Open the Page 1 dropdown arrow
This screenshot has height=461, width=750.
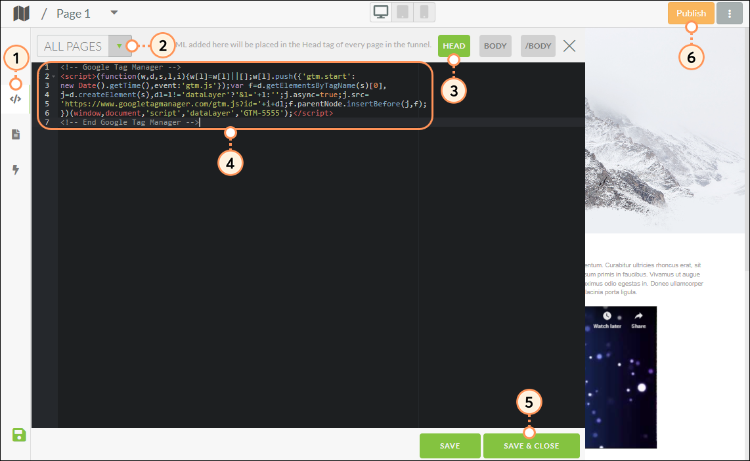[114, 13]
